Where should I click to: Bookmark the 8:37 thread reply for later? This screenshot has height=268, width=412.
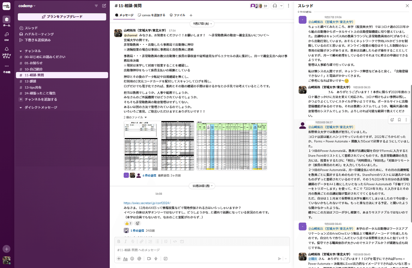[x=399, y=120]
